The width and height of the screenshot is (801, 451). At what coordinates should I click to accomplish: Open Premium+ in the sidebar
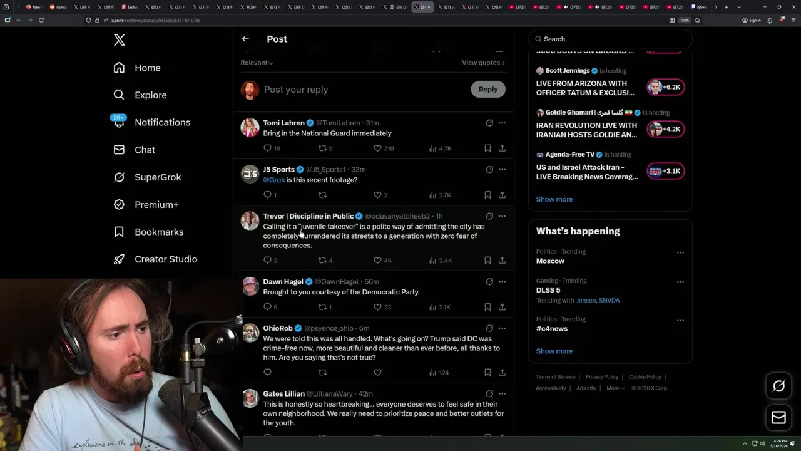point(146,204)
